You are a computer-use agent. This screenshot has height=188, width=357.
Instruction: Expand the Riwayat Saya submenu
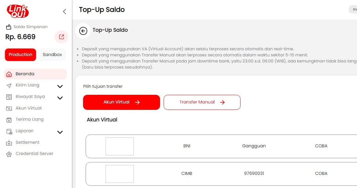point(60,98)
